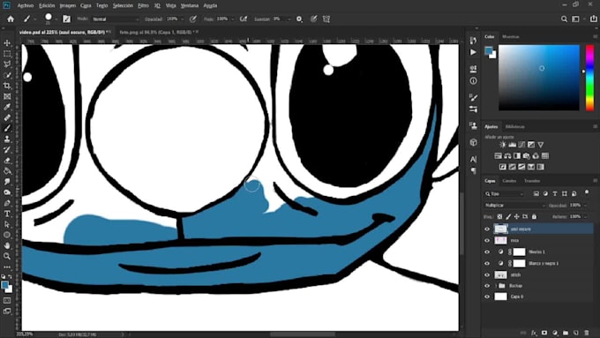Viewport: 600px width, 338px height.
Task: Open the Imagen menu
Action: tap(68, 6)
